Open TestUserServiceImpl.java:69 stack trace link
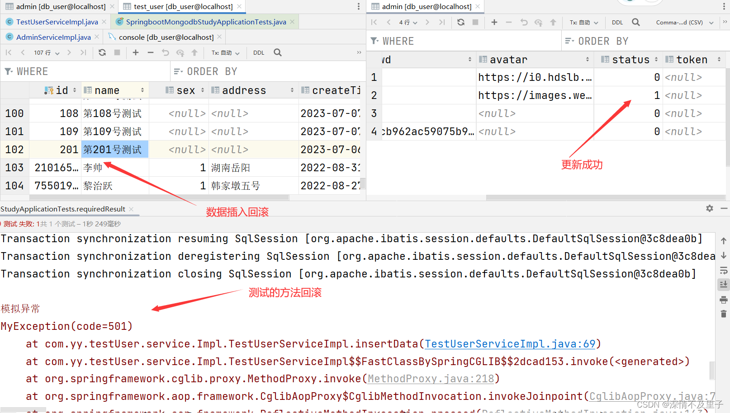 pos(510,344)
